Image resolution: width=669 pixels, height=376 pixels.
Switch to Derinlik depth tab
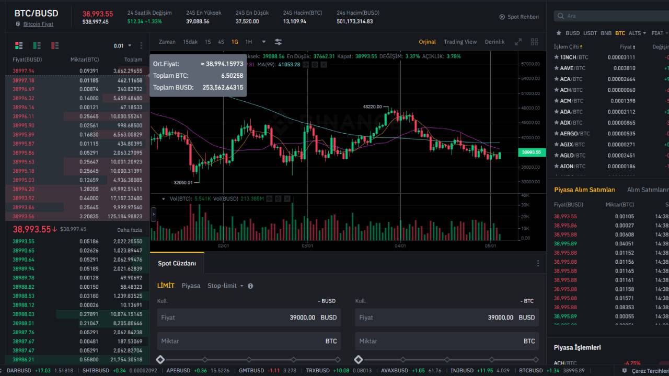(495, 42)
